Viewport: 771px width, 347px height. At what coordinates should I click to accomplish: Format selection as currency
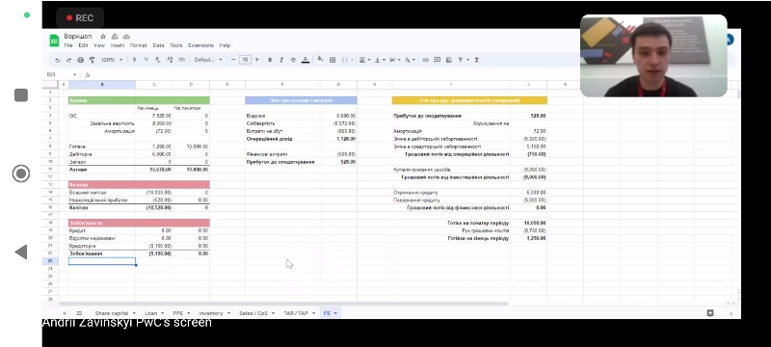tap(134, 60)
